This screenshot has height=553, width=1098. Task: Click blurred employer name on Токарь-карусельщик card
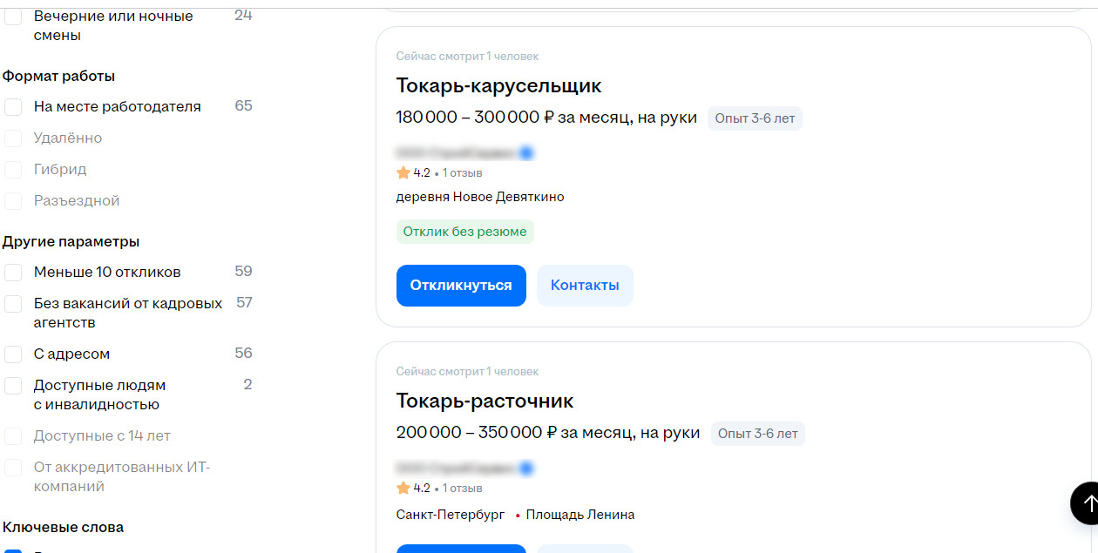[456, 153]
